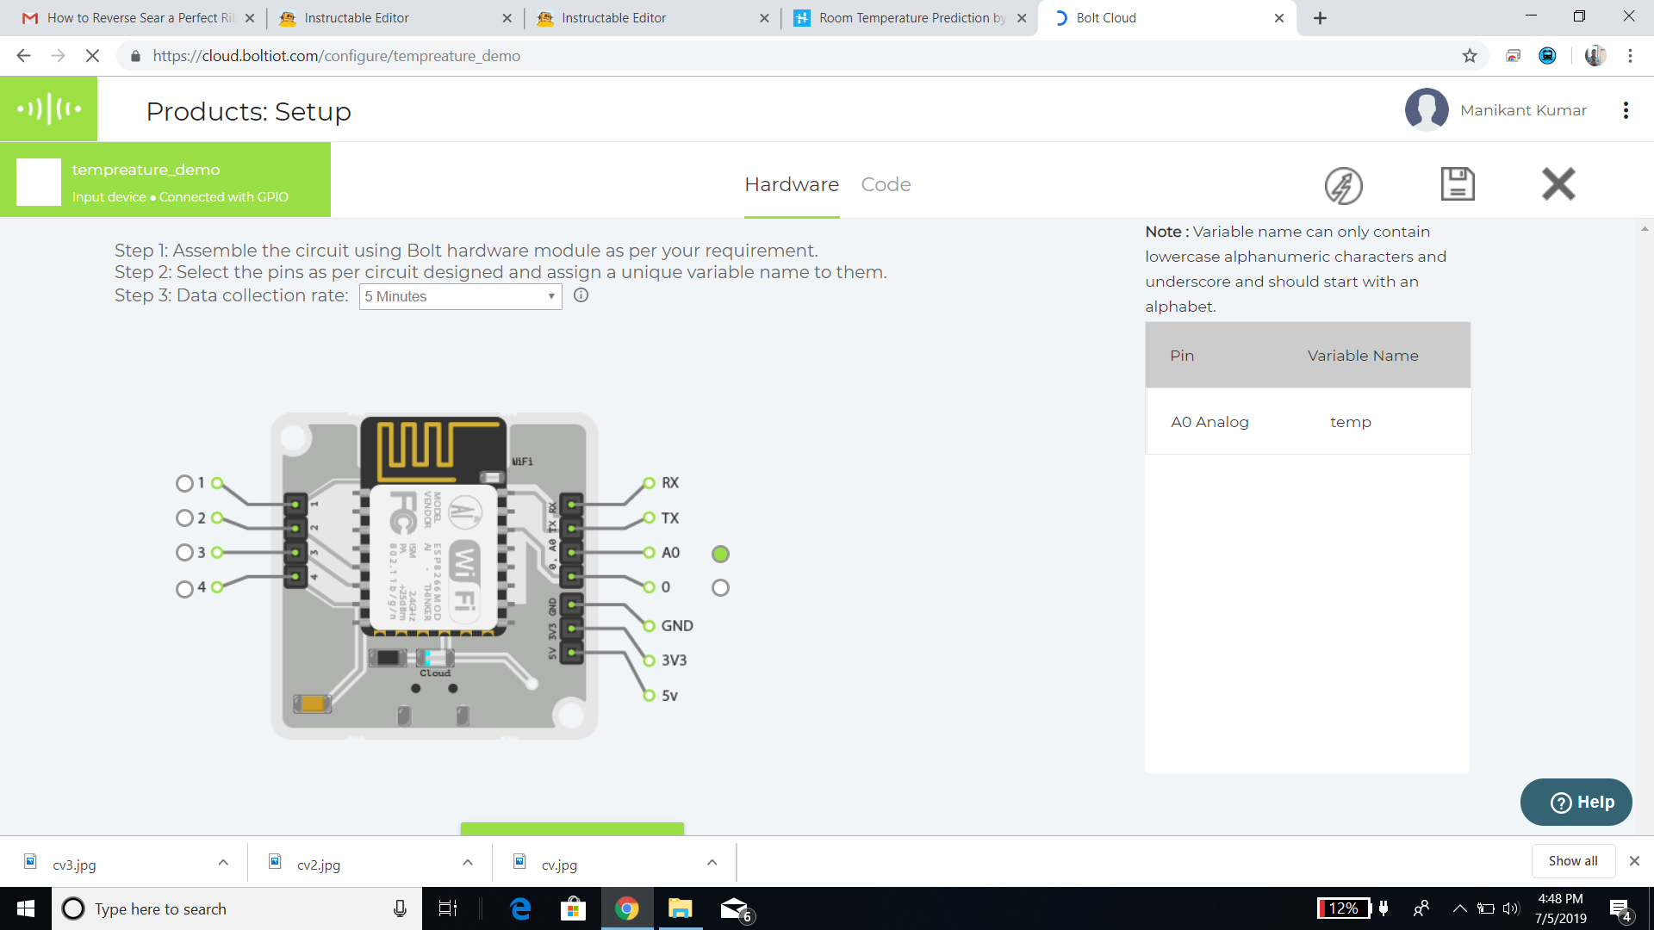Open the cv.jpg downloaded file
The width and height of the screenshot is (1654, 930).
click(559, 865)
